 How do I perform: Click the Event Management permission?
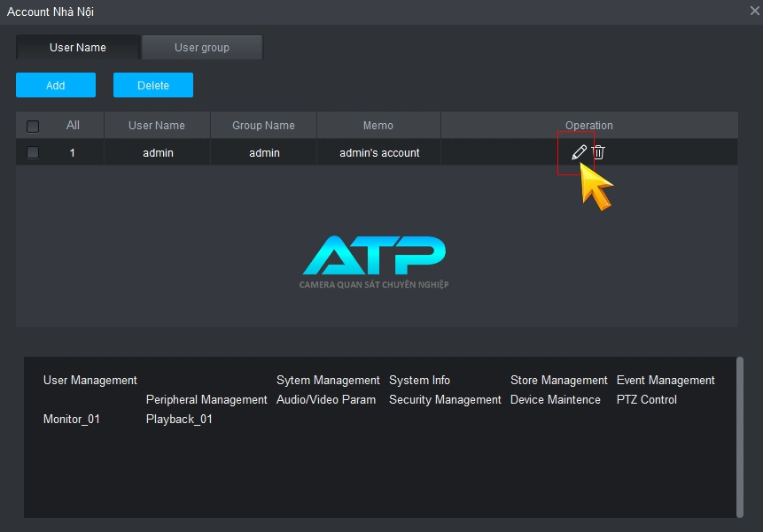[x=666, y=380]
